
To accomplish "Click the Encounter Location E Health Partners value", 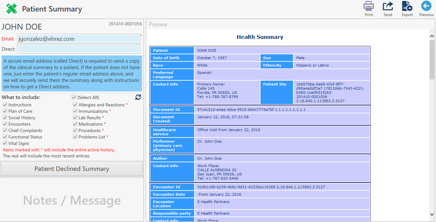I will [x=213, y=202].
